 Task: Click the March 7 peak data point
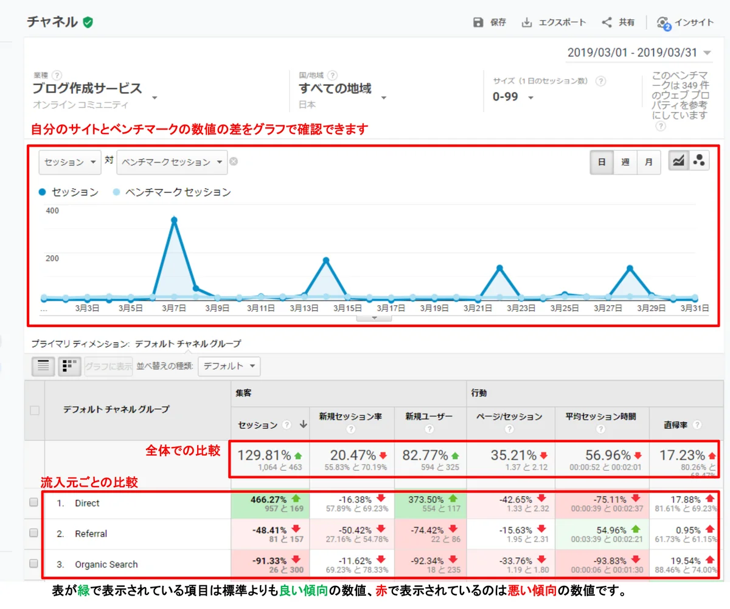[174, 220]
